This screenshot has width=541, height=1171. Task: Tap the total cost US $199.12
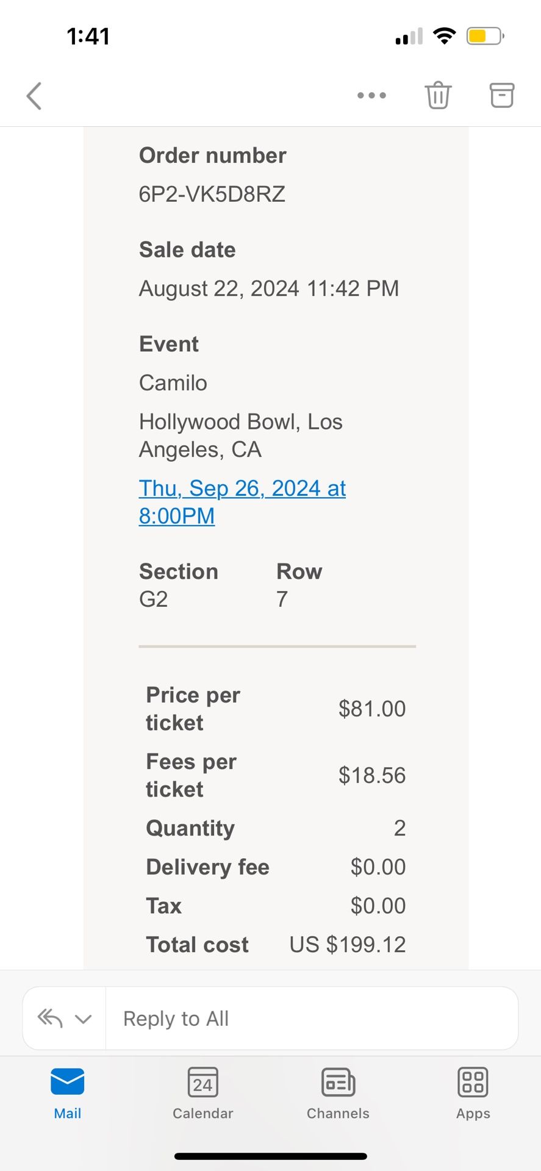(347, 944)
